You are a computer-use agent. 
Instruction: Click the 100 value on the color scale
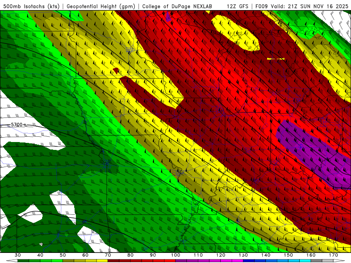click(175, 255)
